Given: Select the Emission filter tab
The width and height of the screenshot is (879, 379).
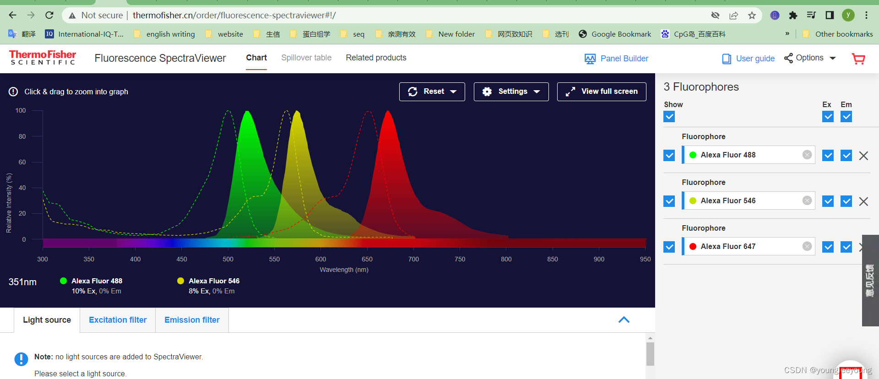Looking at the screenshot, I should pyautogui.click(x=192, y=320).
